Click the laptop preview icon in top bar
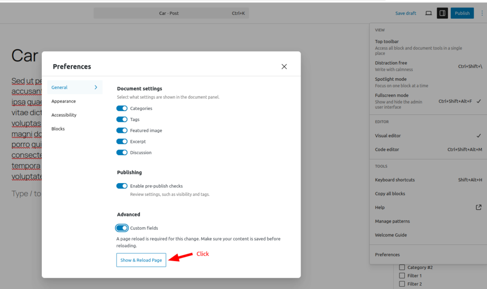 (x=429, y=13)
